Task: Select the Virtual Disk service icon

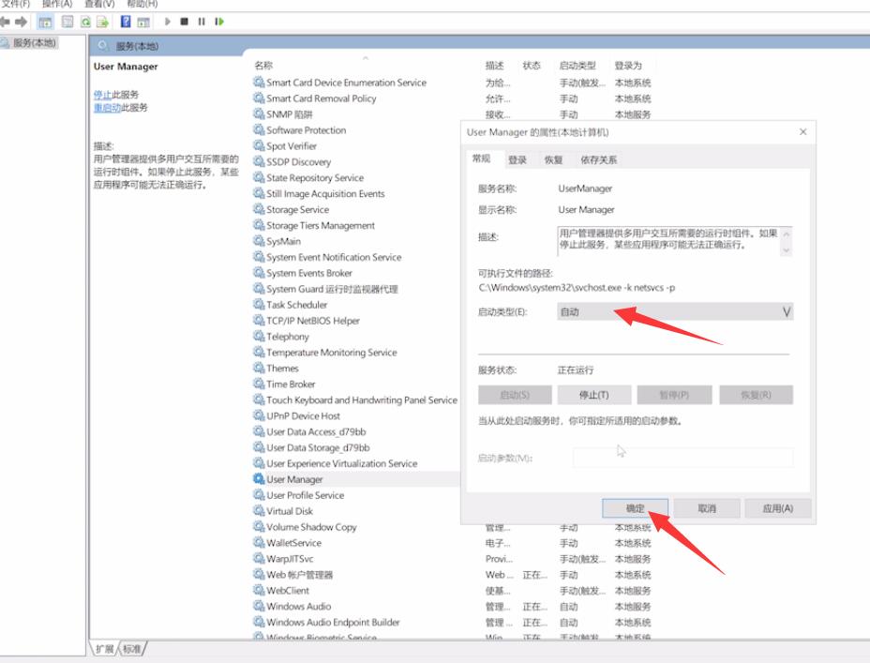Action: pyautogui.click(x=259, y=510)
